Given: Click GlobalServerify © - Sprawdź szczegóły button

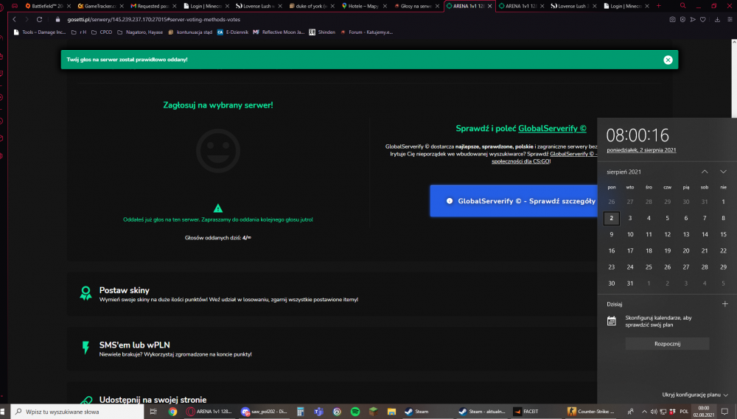Looking at the screenshot, I should point(514,201).
